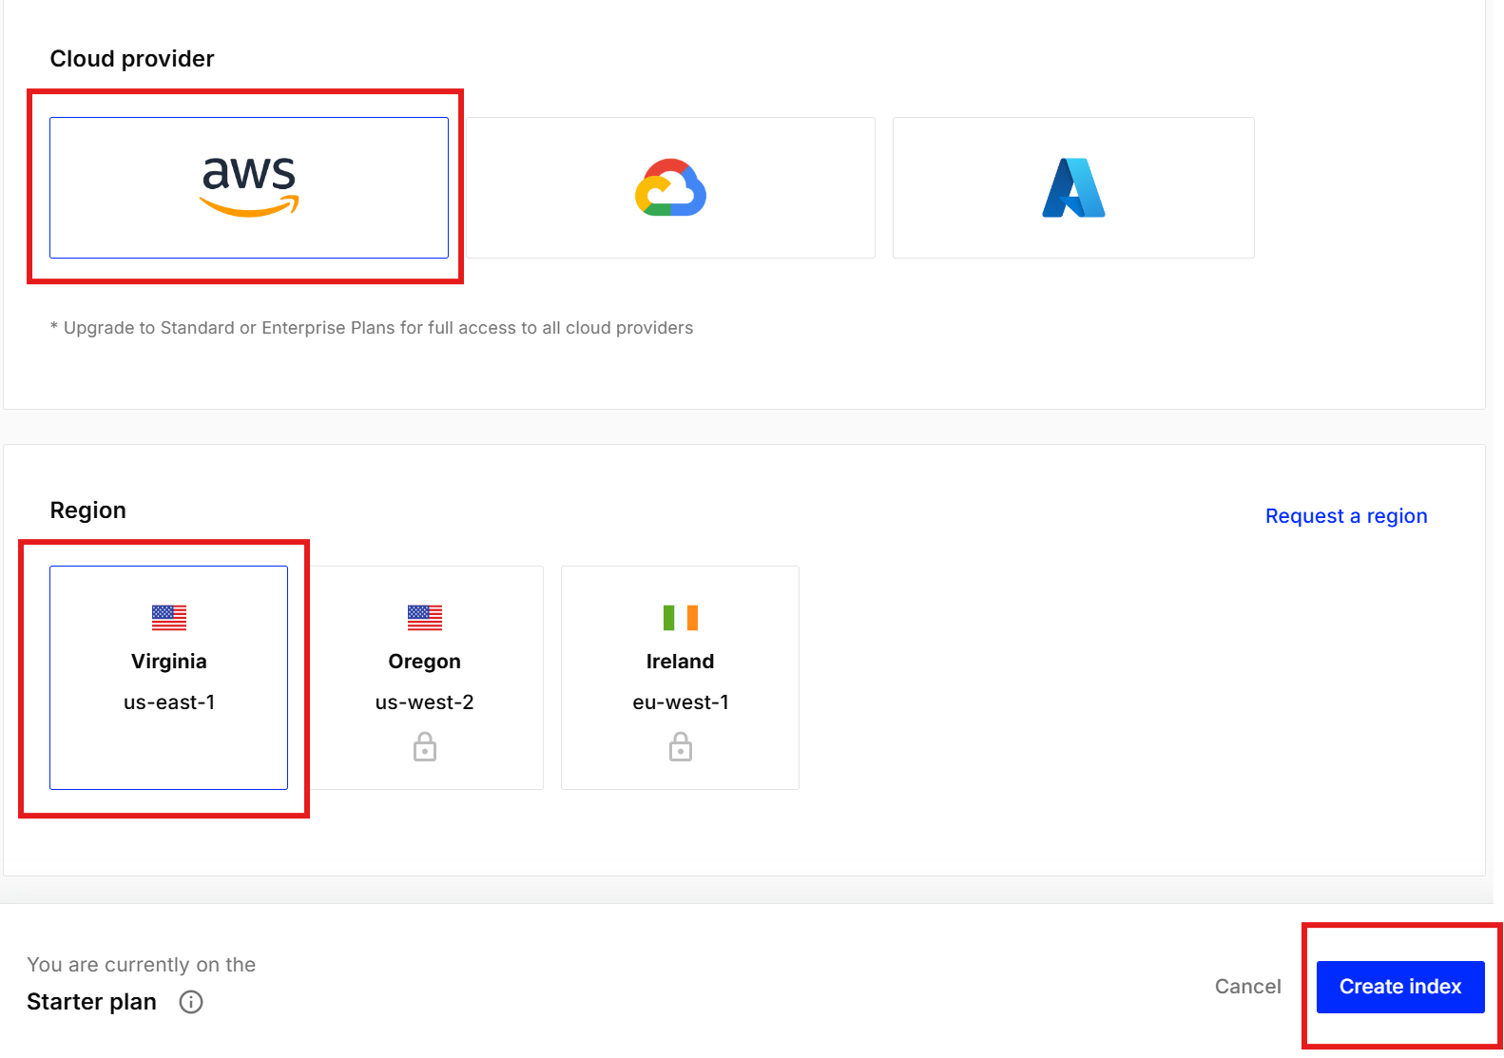Click the Starter plan label
Screen dimensions: 1504x1058
pos(91,1002)
